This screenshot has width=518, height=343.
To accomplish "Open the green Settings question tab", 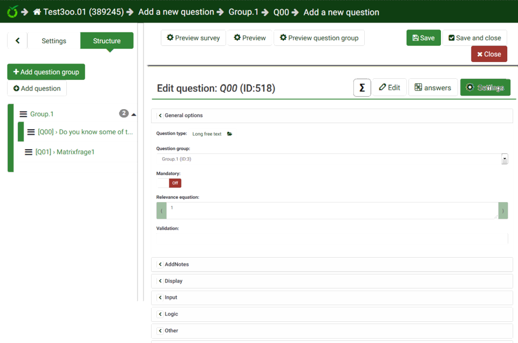I will click(x=485, y=88).
